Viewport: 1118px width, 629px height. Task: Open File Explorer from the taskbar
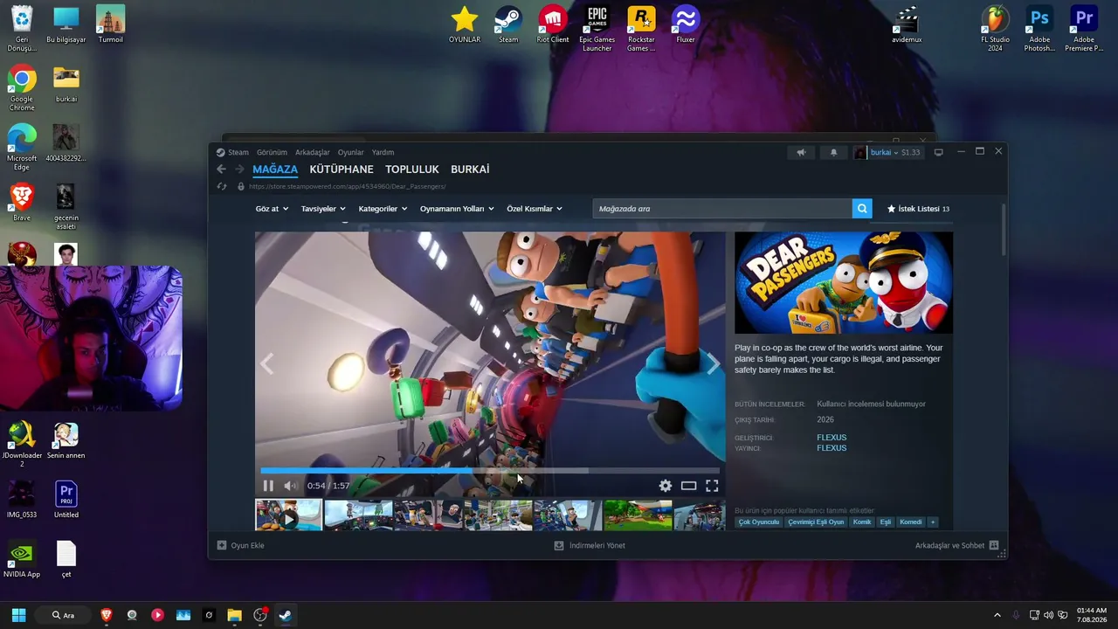tap(234, 615)
